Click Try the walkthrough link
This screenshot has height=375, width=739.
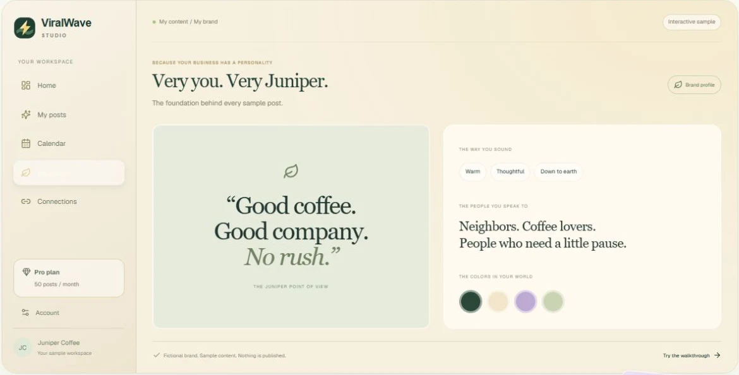(692, 355)
